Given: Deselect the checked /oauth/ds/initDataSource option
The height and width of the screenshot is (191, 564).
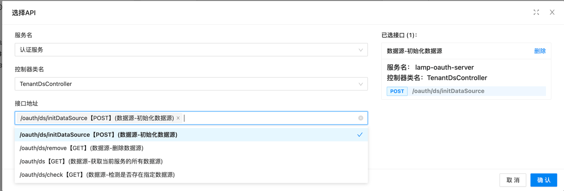Looking at the screenshot, I should [98, 135].
